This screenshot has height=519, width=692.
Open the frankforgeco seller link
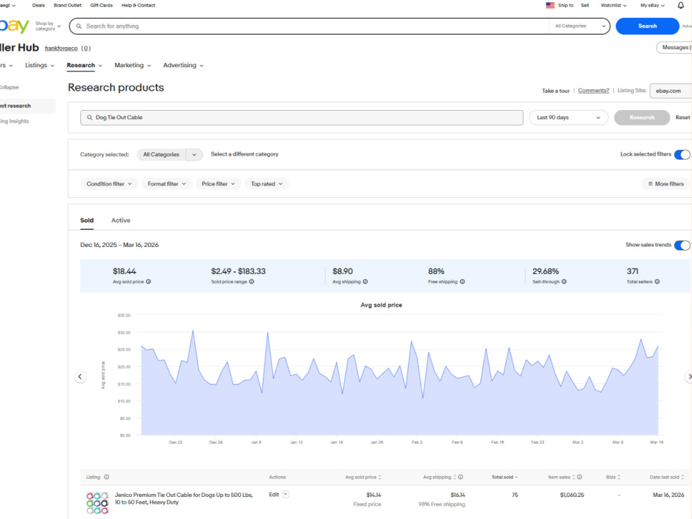61,48
